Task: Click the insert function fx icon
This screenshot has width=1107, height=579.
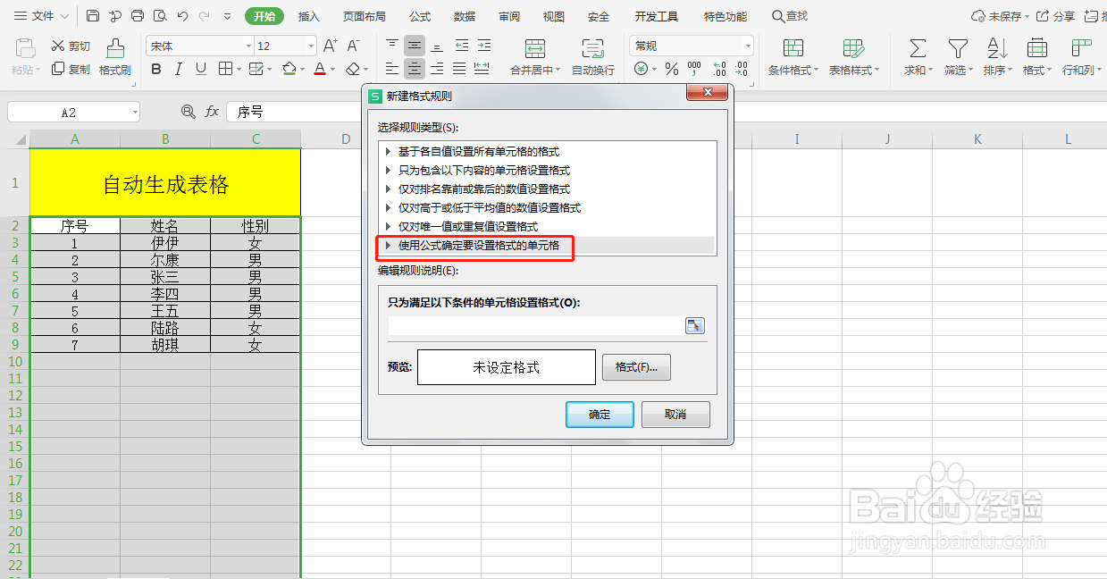Action: pos(212,111)
